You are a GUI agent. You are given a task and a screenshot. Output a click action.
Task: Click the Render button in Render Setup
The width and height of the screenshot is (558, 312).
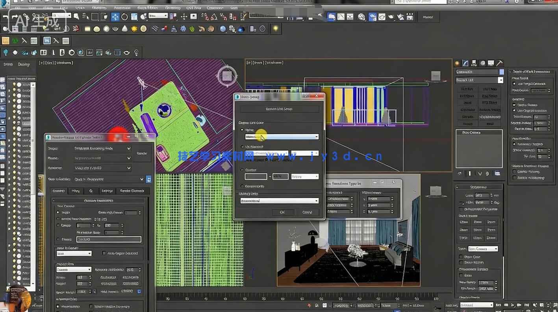click(x=142, y=153)
